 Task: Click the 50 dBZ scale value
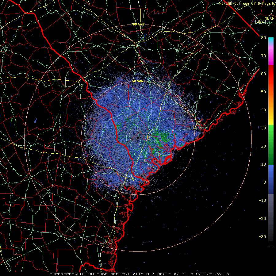(x=263, y=92)
